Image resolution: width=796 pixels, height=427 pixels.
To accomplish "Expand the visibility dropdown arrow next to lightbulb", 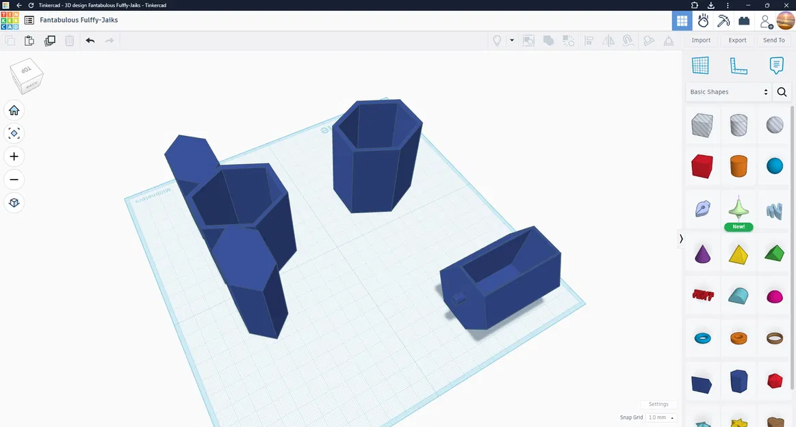I will [x=512, y=40].
